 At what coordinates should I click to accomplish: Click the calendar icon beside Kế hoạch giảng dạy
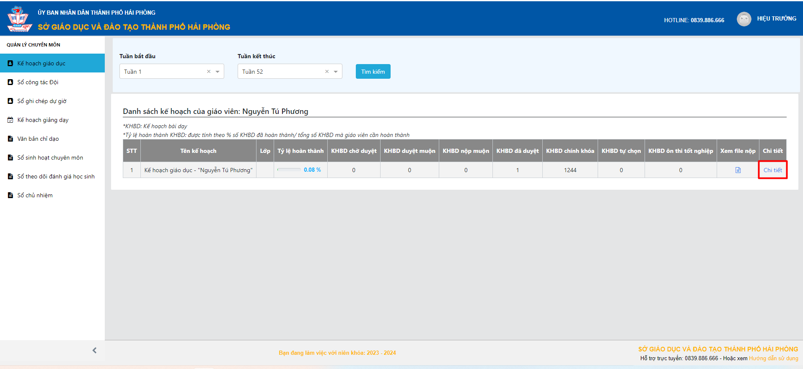(10, 120)
